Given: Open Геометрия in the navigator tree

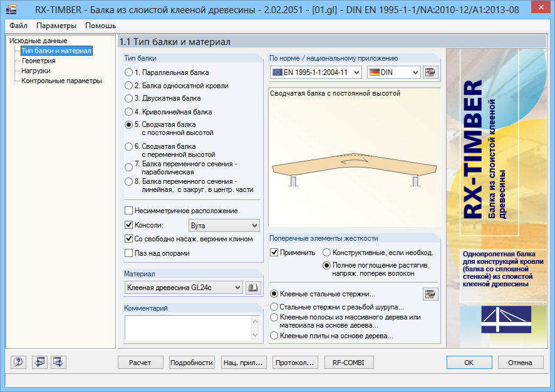Looking at the screenshot, I should pyautogui.click(x=38, y=61).
